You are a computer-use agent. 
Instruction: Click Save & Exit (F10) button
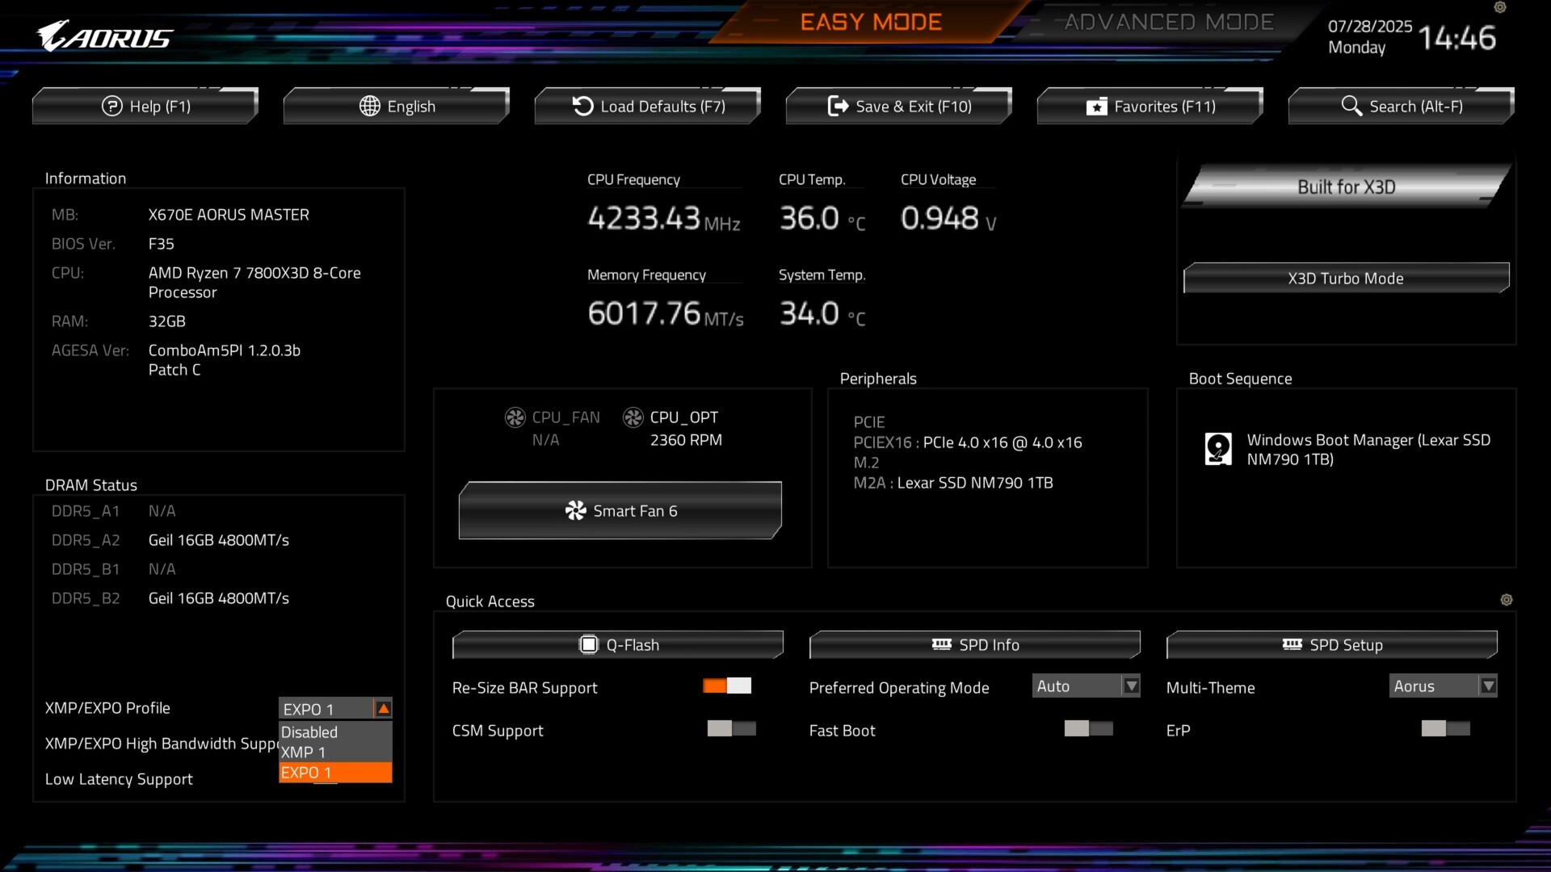click(899, 106)
